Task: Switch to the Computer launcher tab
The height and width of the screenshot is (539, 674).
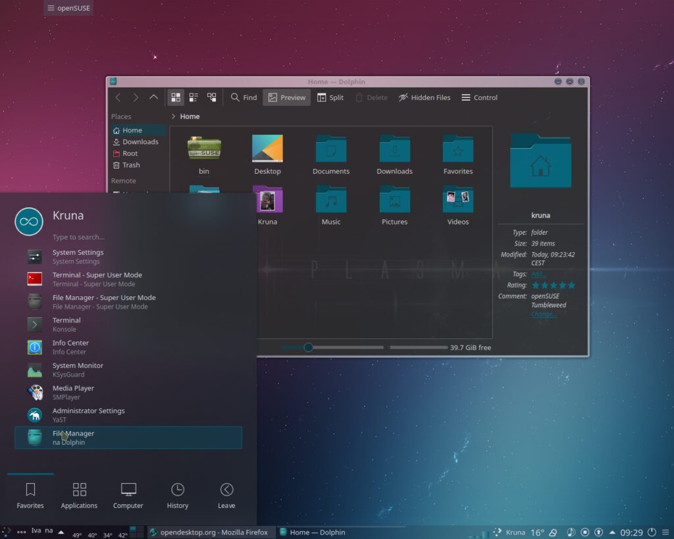Action: (x=128, y=496)
